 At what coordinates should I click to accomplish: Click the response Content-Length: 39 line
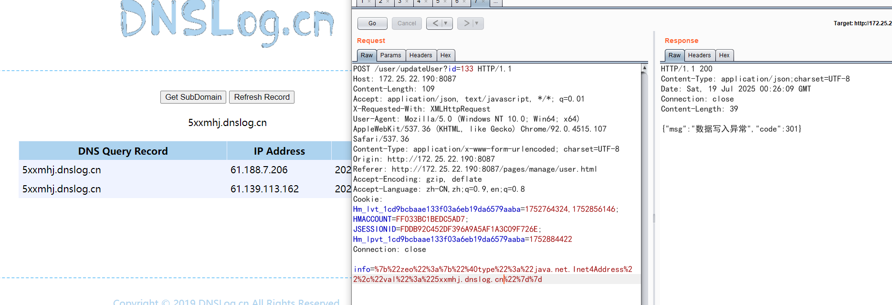(x=699, y=109)
